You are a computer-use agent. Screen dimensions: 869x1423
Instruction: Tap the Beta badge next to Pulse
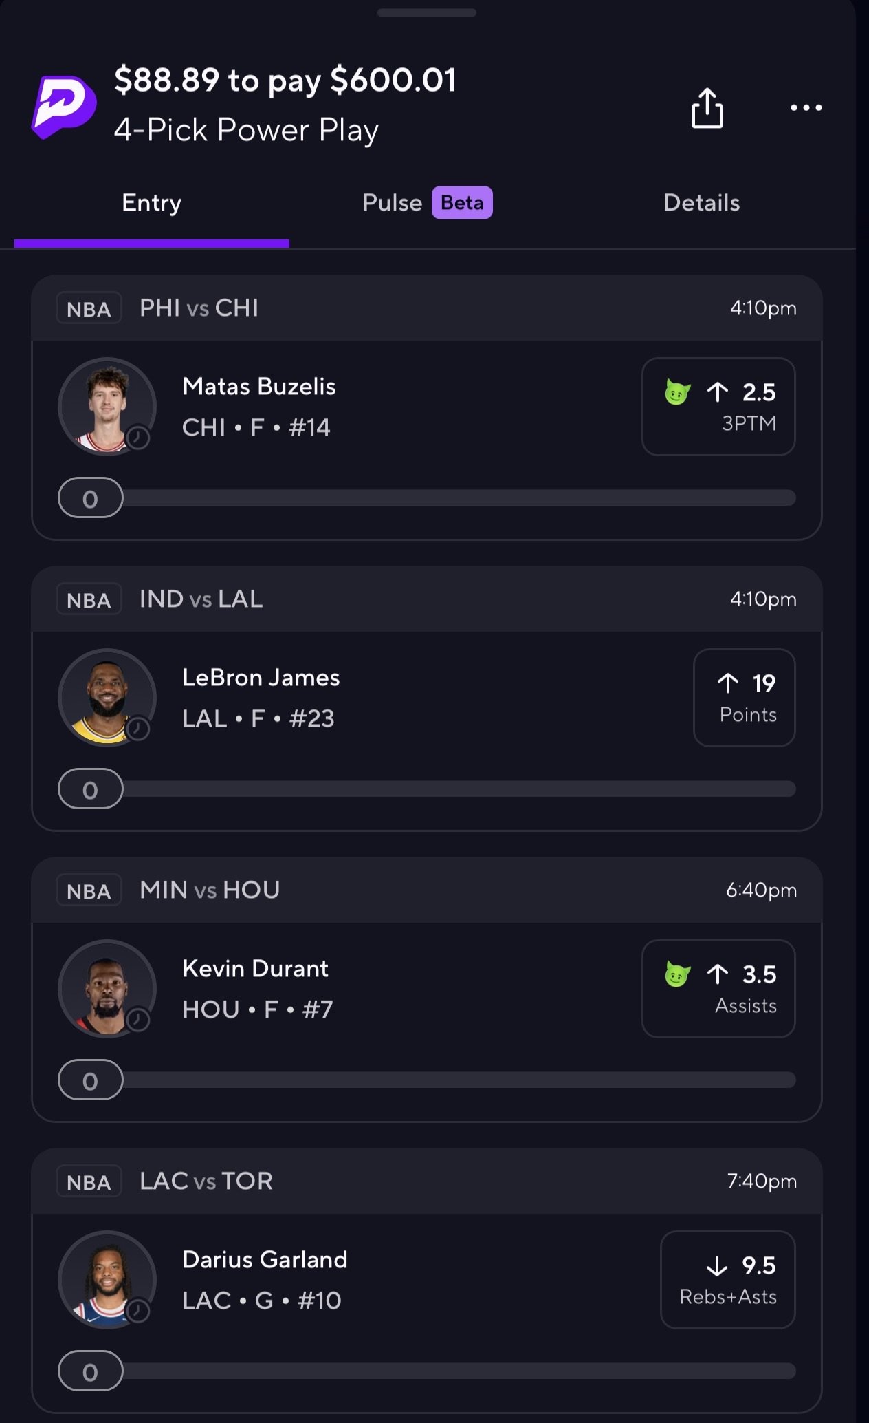(x=462, y=203)
